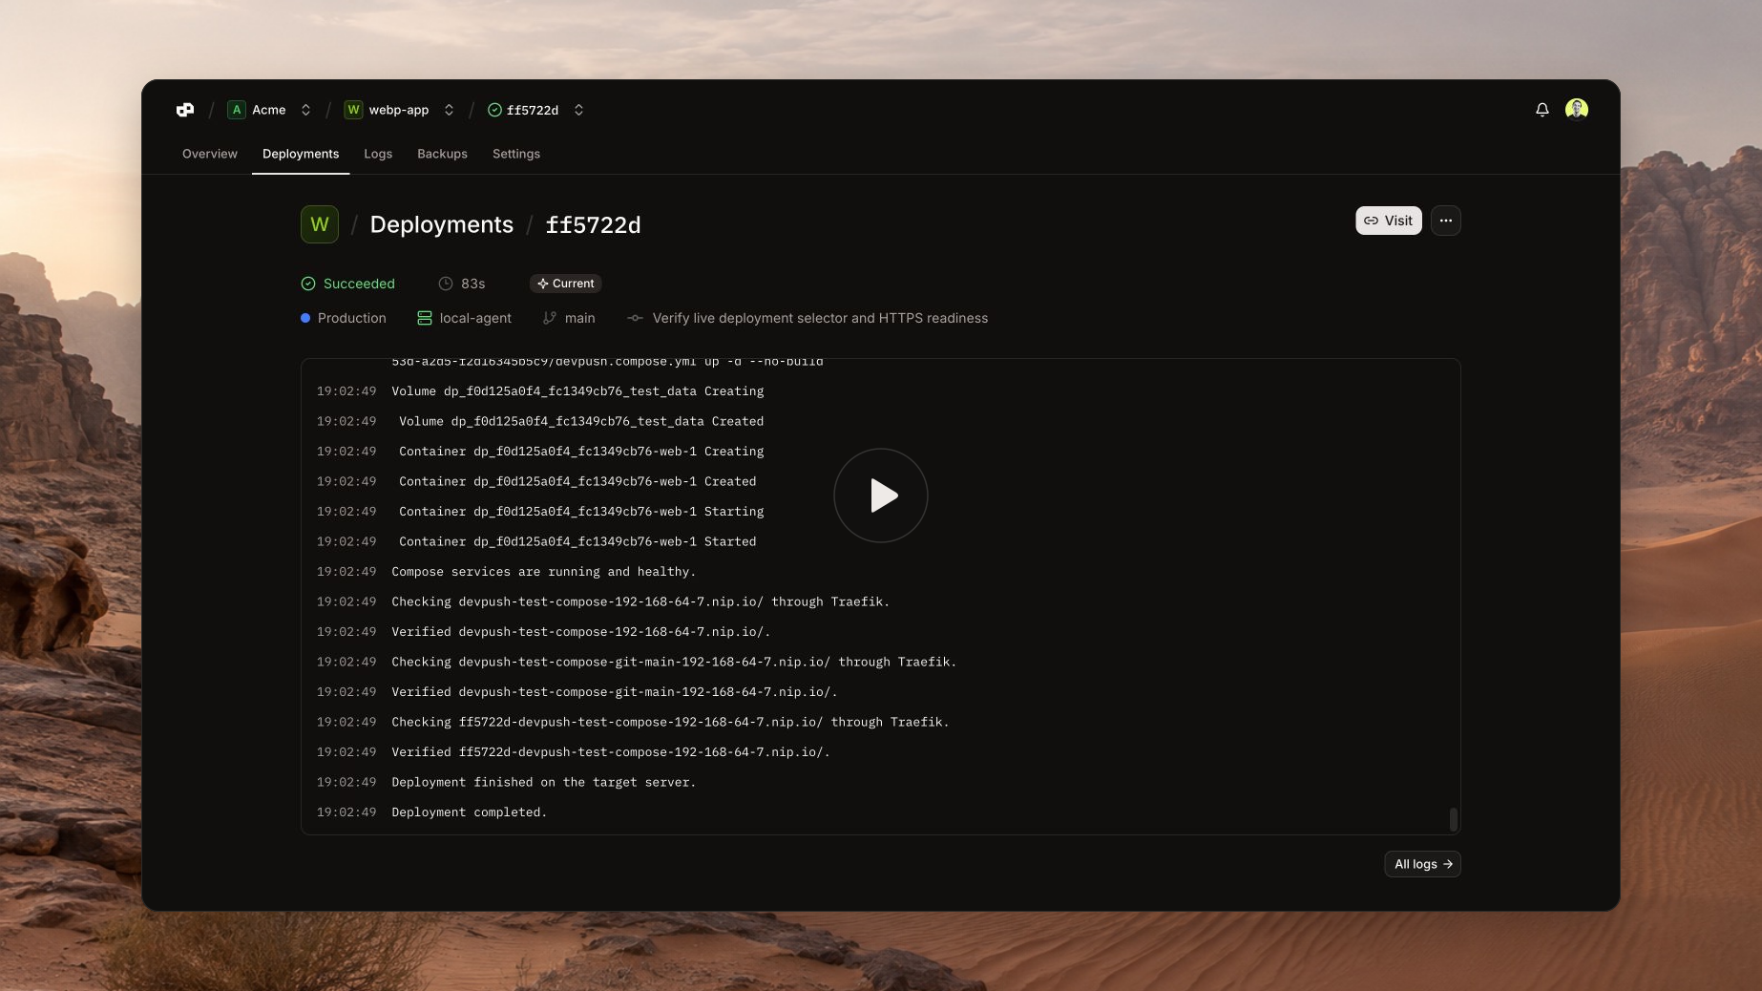Viewport: 1762px width, 991px height.
Task: Click the green Succeeded check icon
Action: pyautogui.click(x=308, y=284)
